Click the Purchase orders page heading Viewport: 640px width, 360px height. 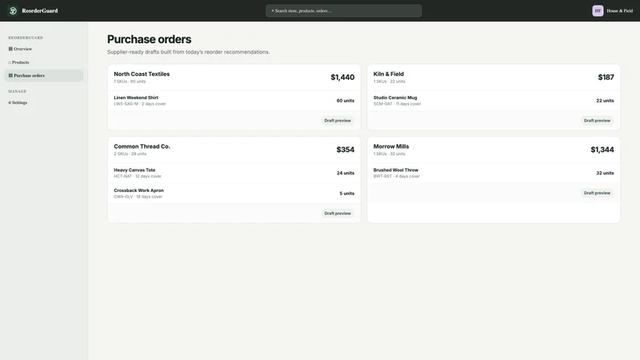(x=149, y=39)
